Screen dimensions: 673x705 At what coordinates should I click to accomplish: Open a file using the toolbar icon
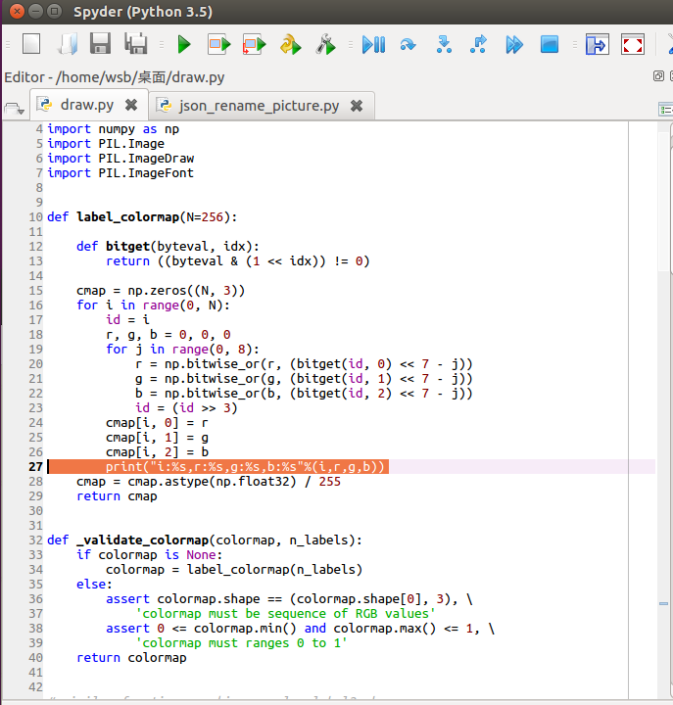click(68, 44)
